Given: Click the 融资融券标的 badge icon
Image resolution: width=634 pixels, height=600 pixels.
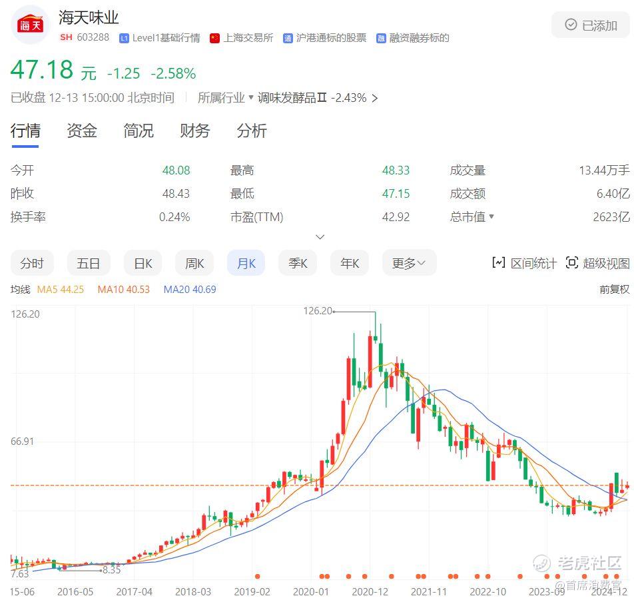Looking at the screenshot, I should [381, 39].
